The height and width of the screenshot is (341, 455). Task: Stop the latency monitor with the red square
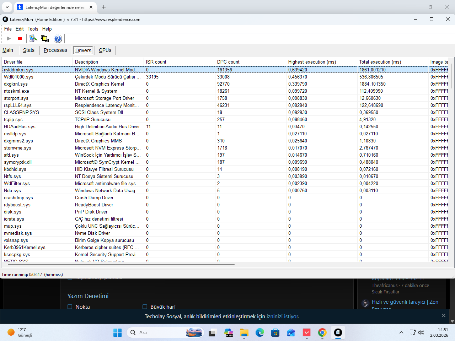pos(20,38)
